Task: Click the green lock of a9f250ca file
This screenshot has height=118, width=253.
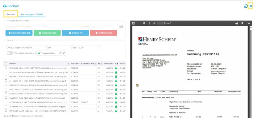Action: (x=116, y=111)
